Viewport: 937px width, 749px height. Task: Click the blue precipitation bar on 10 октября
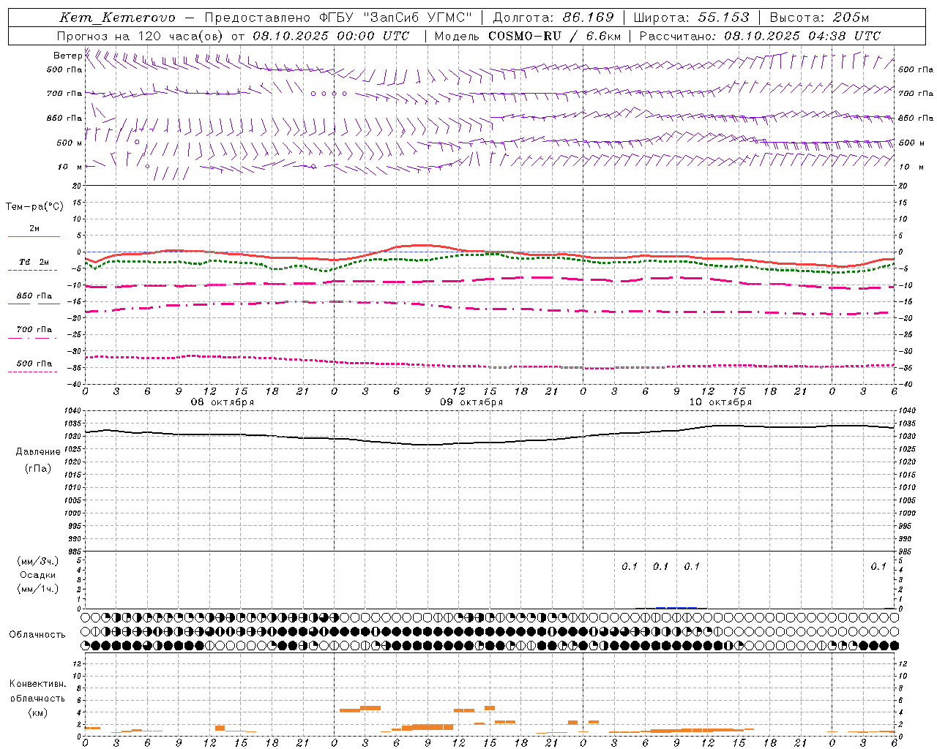676,607
